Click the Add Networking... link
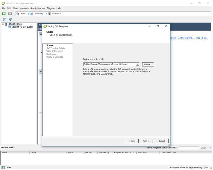The width and height of the screenshot is (213, 170). [x=186, y=38]
